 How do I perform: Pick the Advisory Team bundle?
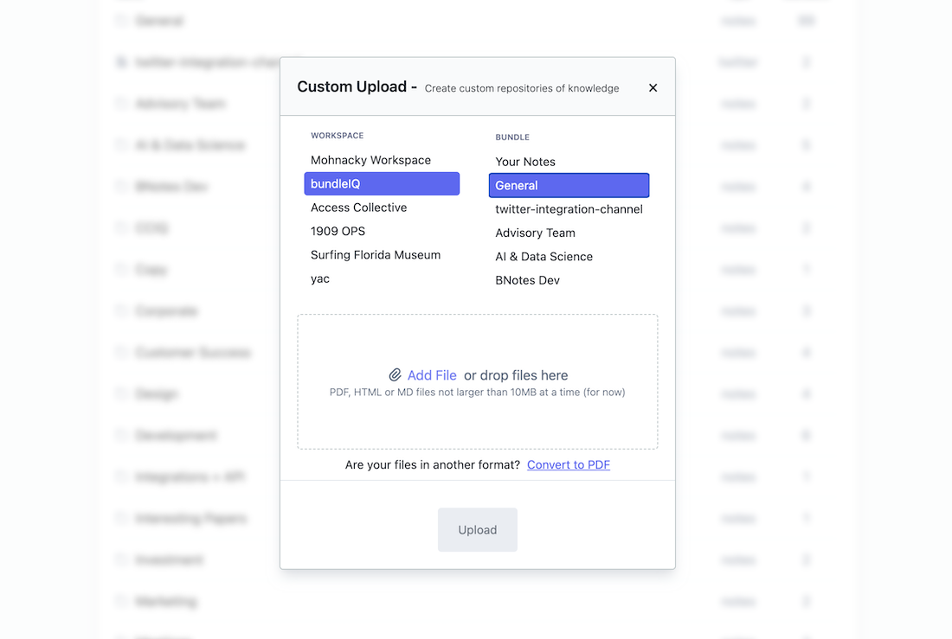(535, 233)
